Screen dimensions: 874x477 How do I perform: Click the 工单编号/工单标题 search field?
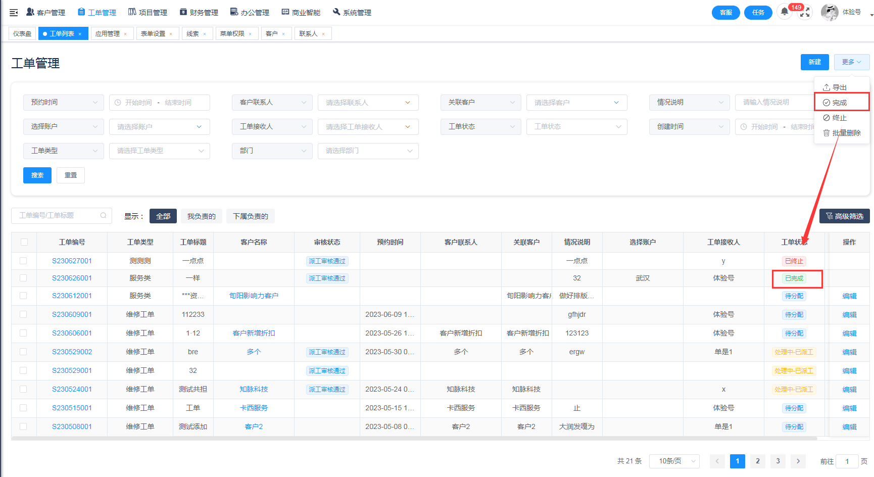[x=57, y=215]
